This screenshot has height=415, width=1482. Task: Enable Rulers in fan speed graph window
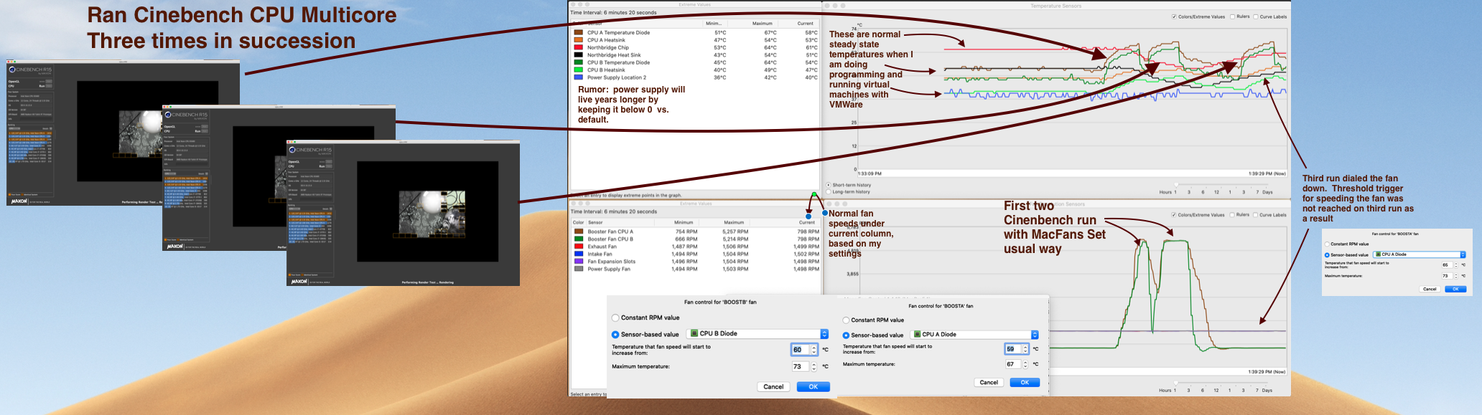click(x=1232, y=214)
